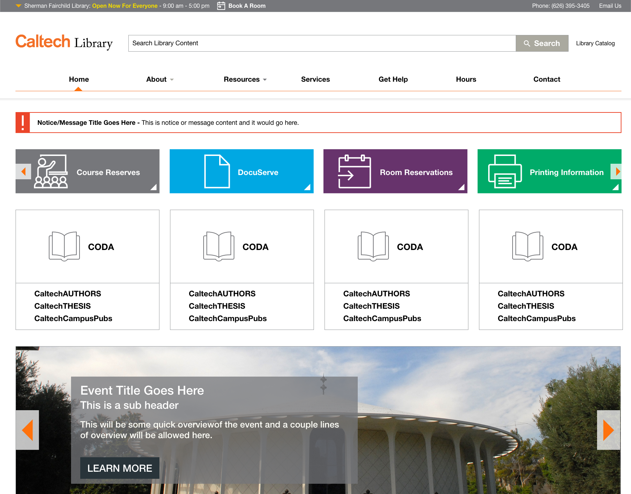Focus the Search Library Content field
631x494 pixels.
point(322,43)
